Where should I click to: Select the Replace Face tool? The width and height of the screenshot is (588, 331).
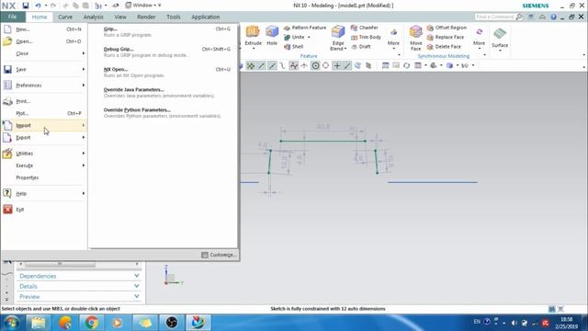pyautogui.click(x=446, y=37)
